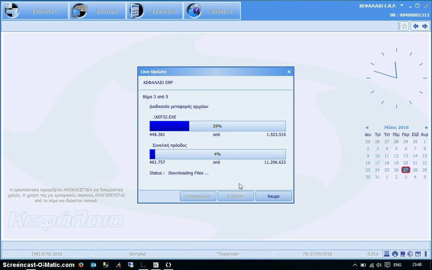Viewport: 432px width, 270px height.
Task: Click the euro currency icon
Action: pos(410,254)
